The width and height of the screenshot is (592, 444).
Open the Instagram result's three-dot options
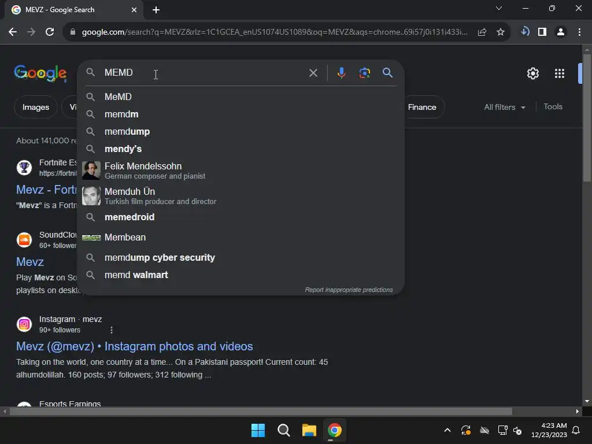[112, 330]
